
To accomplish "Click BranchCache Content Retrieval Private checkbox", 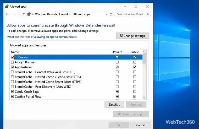I will pyautogui.click(x=117, y=72).
